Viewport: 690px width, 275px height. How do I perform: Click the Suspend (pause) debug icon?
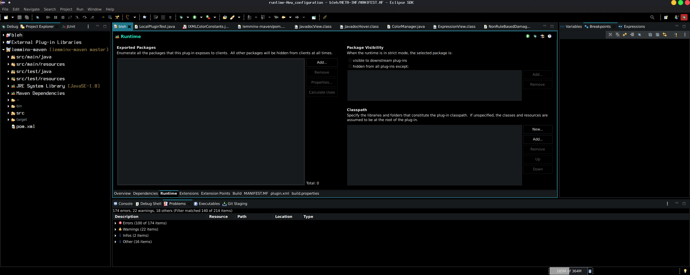coord(56,17)
